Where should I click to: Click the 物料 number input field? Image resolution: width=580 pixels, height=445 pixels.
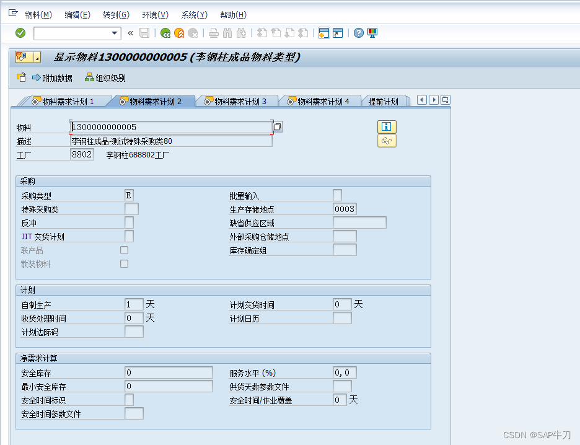click(171, 127)
